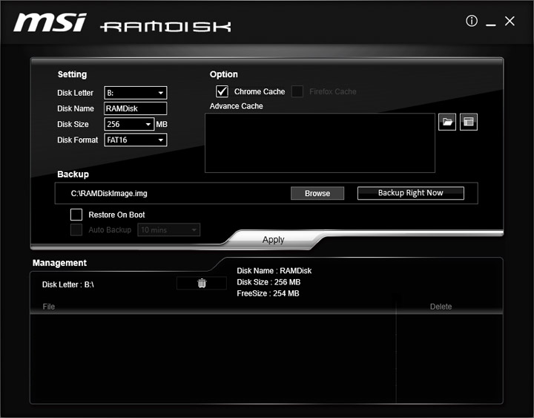Click the Delete column header

(441, 307)
